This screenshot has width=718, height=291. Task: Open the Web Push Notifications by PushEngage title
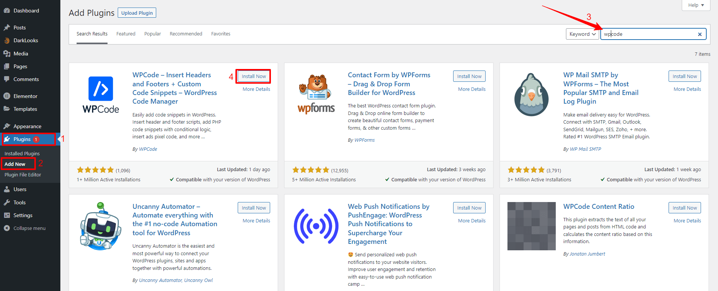[x=389, y=224]
